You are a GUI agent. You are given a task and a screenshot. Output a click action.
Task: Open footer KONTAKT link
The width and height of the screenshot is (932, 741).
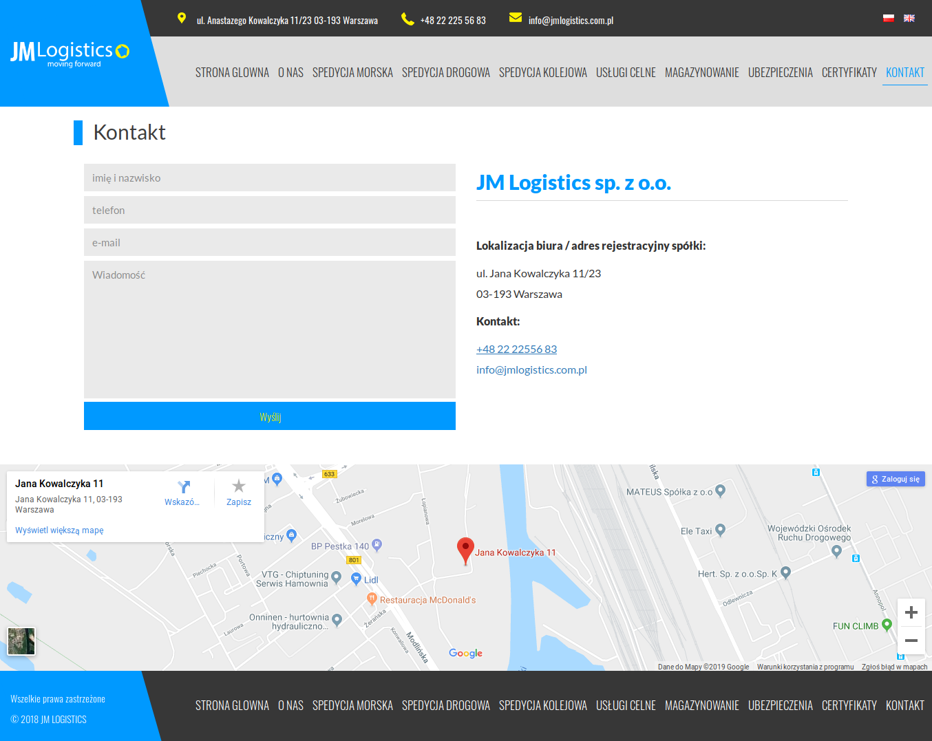905,705
